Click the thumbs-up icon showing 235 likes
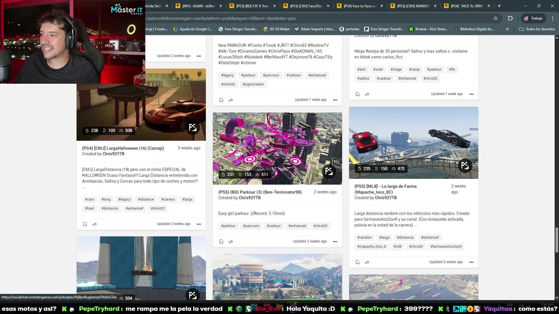The height and width of the screenshot is (314, 559). coord(359,169)
